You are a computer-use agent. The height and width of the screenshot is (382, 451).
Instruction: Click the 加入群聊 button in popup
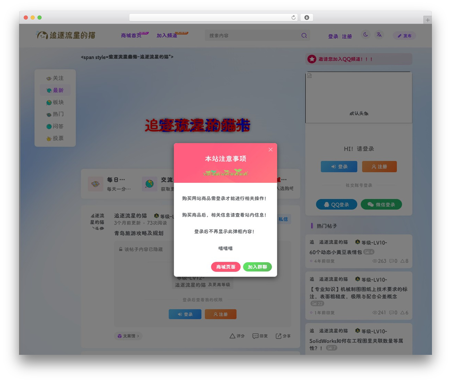[257, 267]
